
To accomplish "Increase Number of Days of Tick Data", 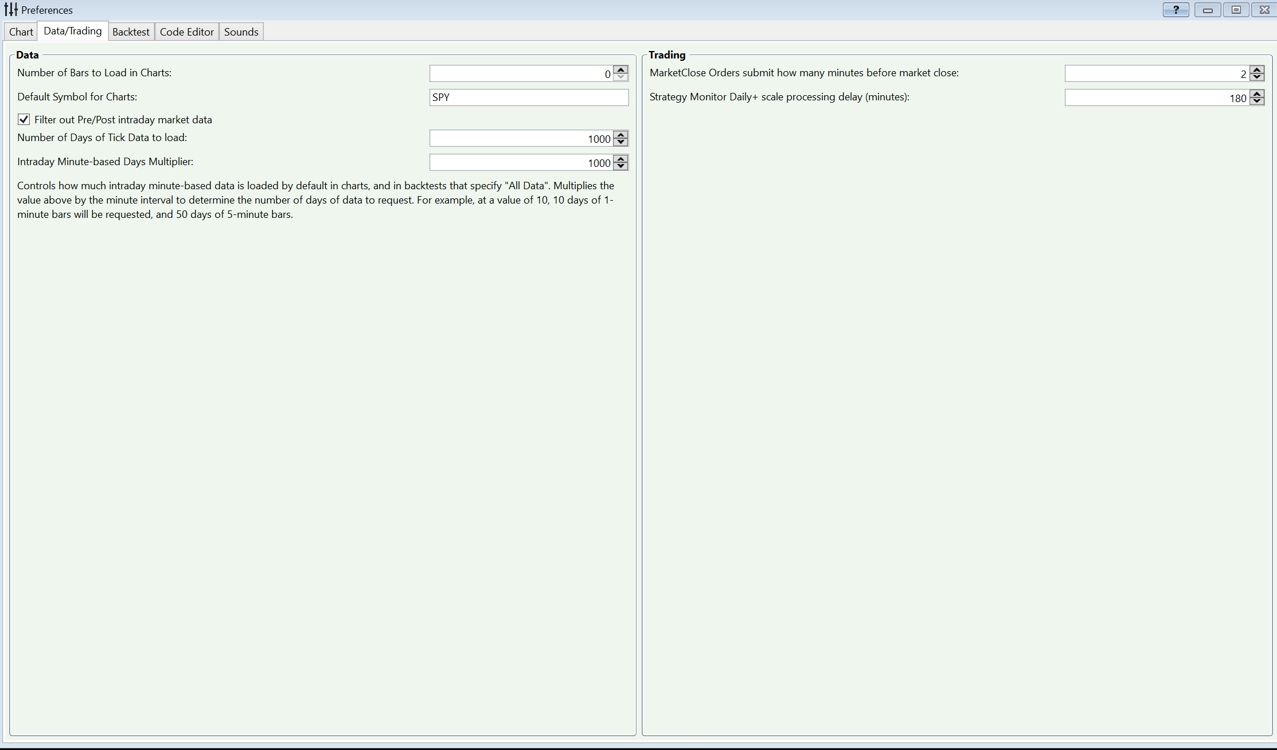I will (620, 135).
